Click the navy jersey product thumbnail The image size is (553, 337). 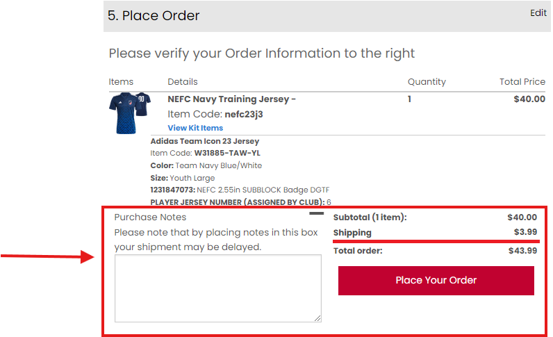(x=129, y=113)
